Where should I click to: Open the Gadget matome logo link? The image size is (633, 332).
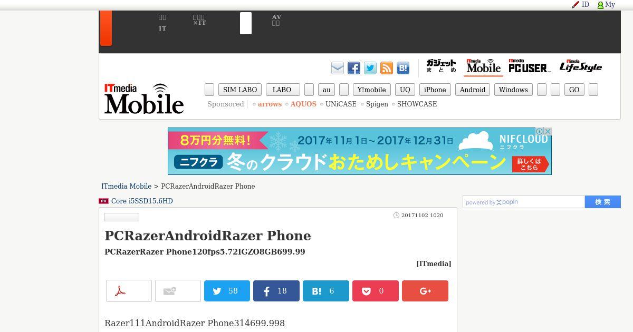(441, 66)
